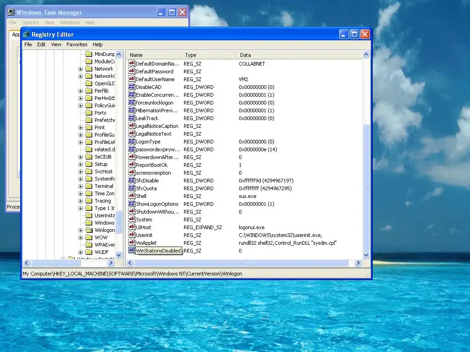This screenshot has height=352, width=470.
Task: Select the WPAEvents key in tree
Action: click(105, 245)
